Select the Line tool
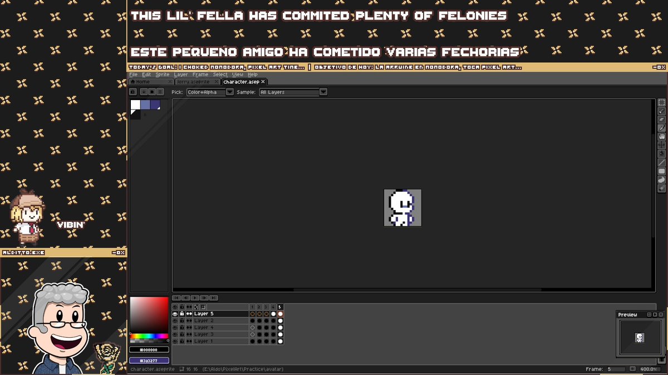This screenshot has width=668, height=375. [x=662, y=163]
